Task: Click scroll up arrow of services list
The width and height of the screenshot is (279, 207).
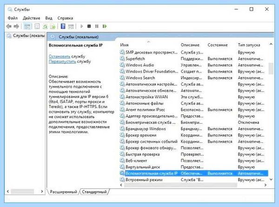Action: pos(271,44)
